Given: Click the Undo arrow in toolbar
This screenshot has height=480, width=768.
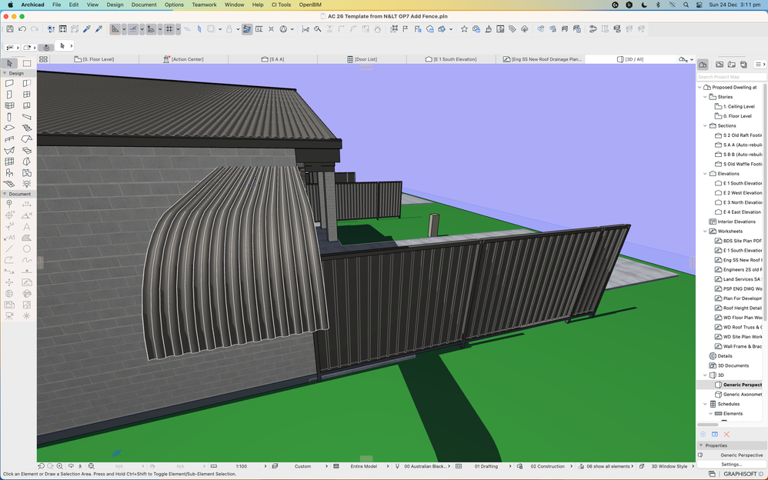Looking at the screenshot, I should pyautogui.click(x=22, y=29).
